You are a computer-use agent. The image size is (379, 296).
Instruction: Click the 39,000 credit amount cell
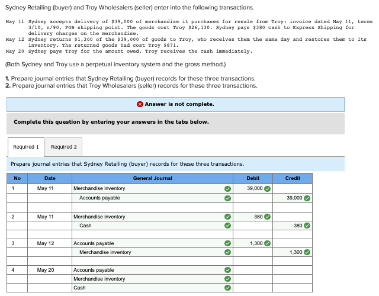click(x=293, y=198)
